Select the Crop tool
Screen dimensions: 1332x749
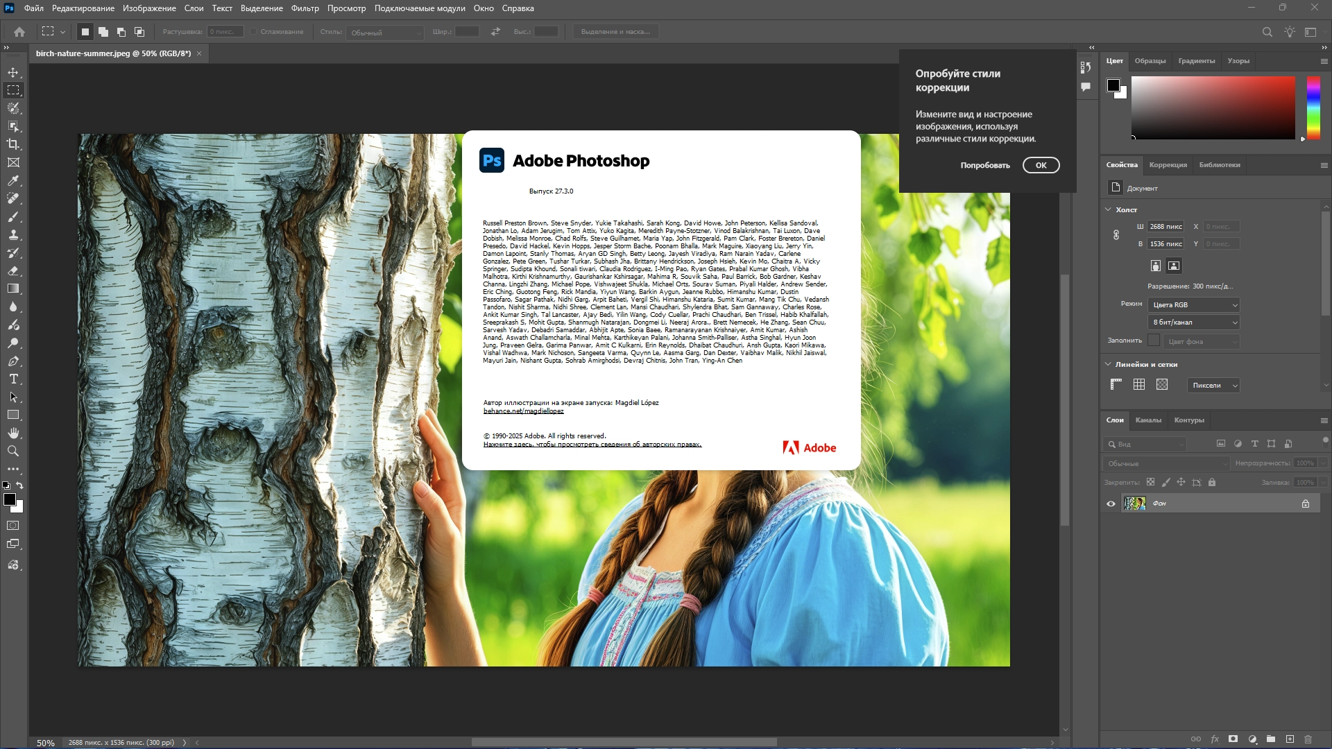point(13,144)
